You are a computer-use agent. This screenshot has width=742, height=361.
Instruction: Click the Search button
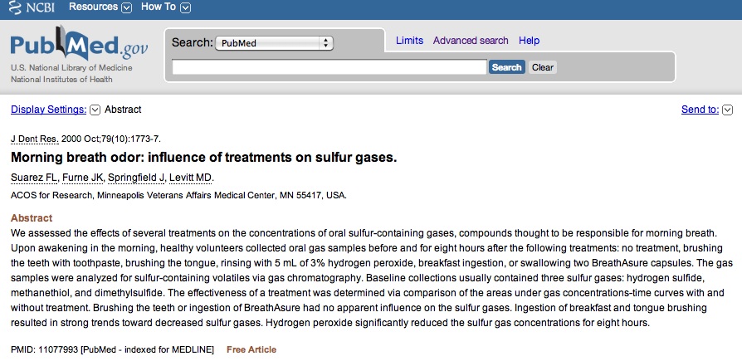click(x=506, y=67)
